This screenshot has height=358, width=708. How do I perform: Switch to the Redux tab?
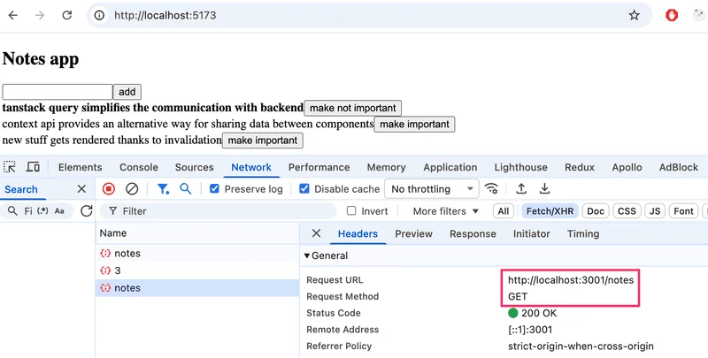point(580,167)
